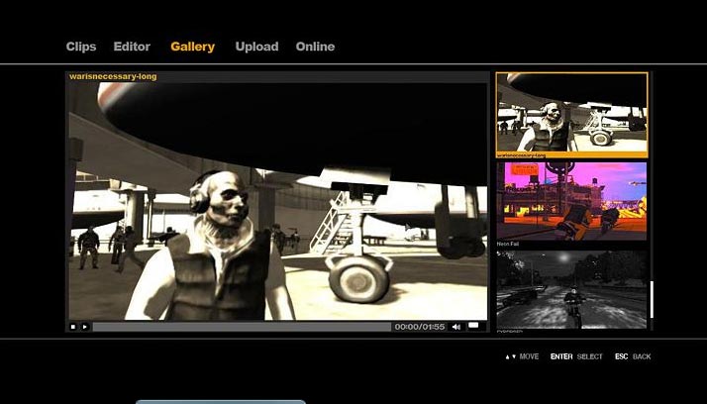Switch to the Editor tab
This screenshot has height=404, width=707.
(132, 47)
